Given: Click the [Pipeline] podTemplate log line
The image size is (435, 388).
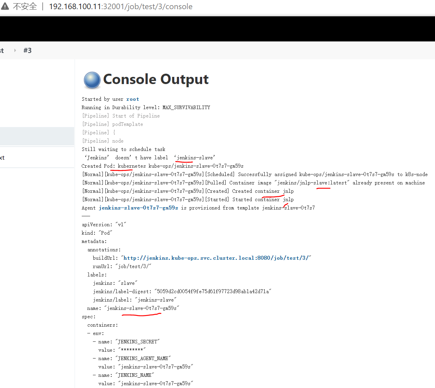Looking at the screenshot, I should click(x=112, y=124).
